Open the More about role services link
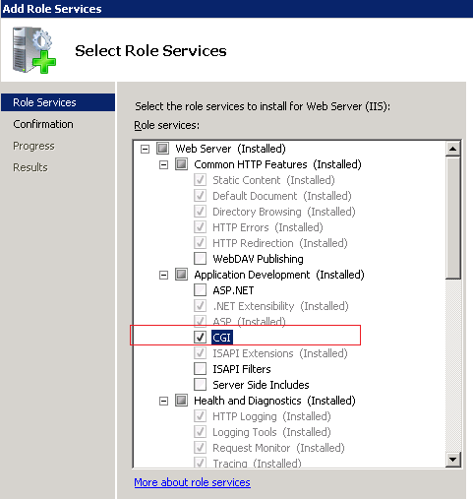 192,482
